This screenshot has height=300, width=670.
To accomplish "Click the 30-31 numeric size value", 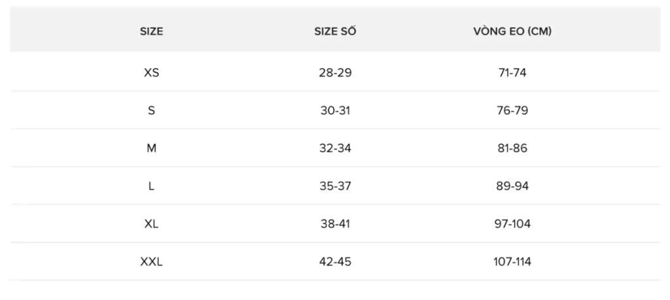I will [x=336, y=111].
